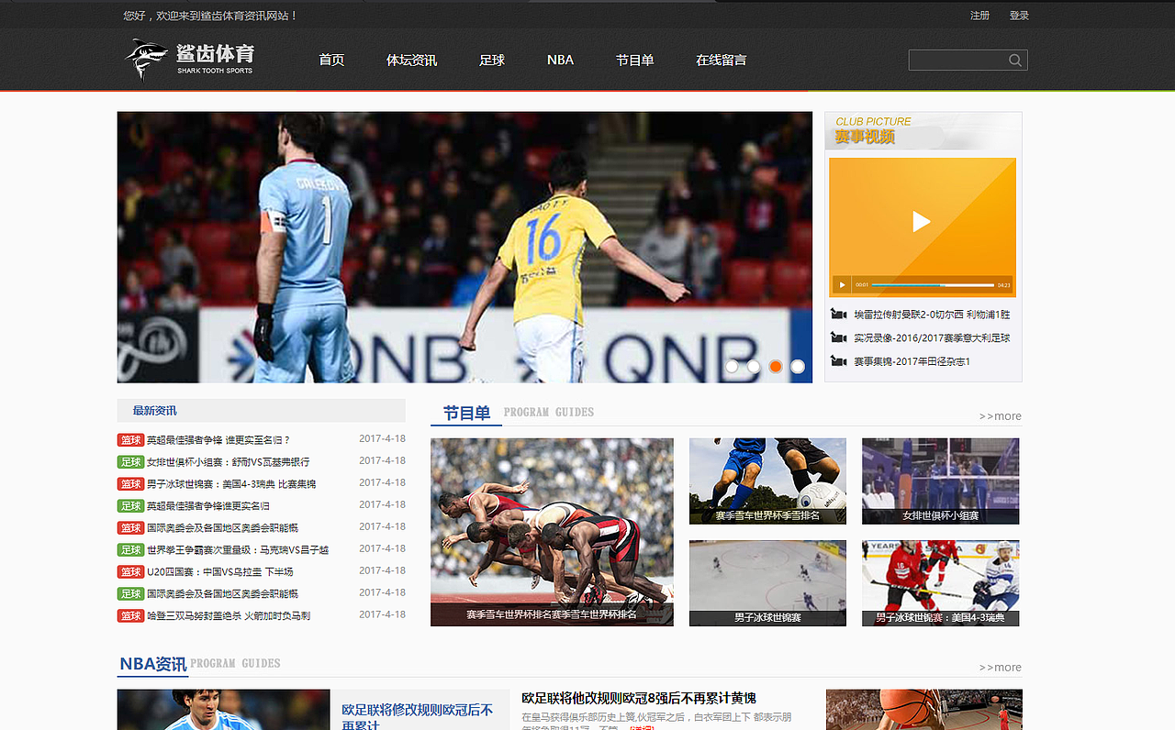Click 篮球 badge beside 英超最佳强者争锋 谁更实至名归？
The image size is (1175, 730).
click(130, 439)
